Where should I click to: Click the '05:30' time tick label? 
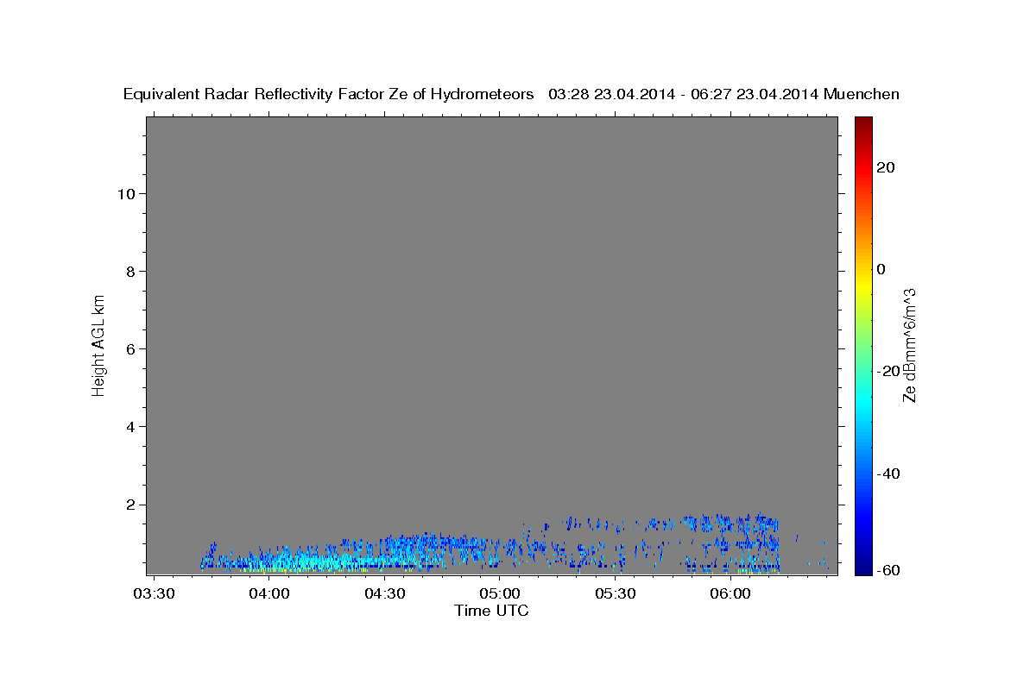pyautogui.click(x=615, y=593)
